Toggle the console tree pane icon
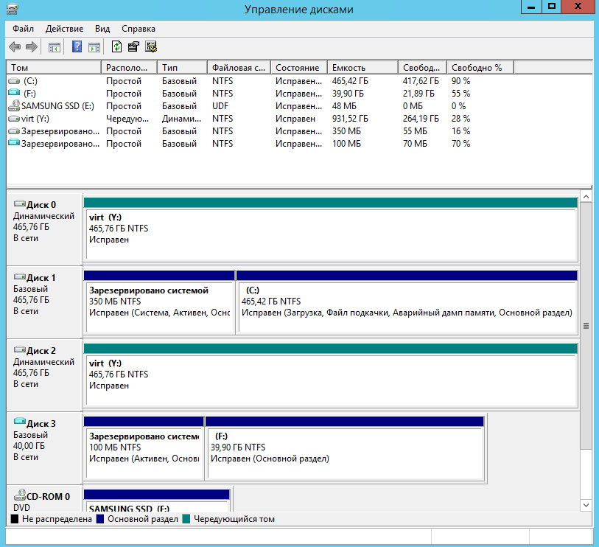The height and width of the screenshot is (547, 599). pos(55,47)
